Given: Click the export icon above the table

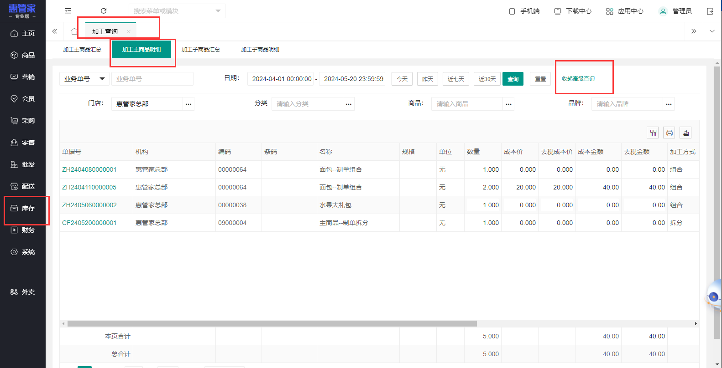Looking at the screenshot, I should [x=685, y=133].
